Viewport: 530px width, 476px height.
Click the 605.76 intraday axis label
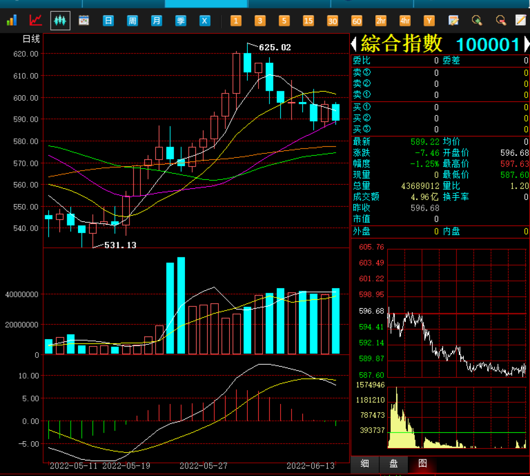click(371, 247)
